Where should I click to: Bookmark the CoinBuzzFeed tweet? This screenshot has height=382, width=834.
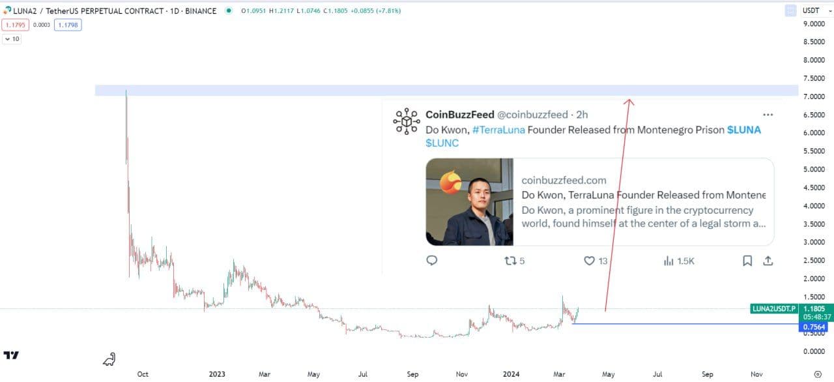click(x=747, y=261)
